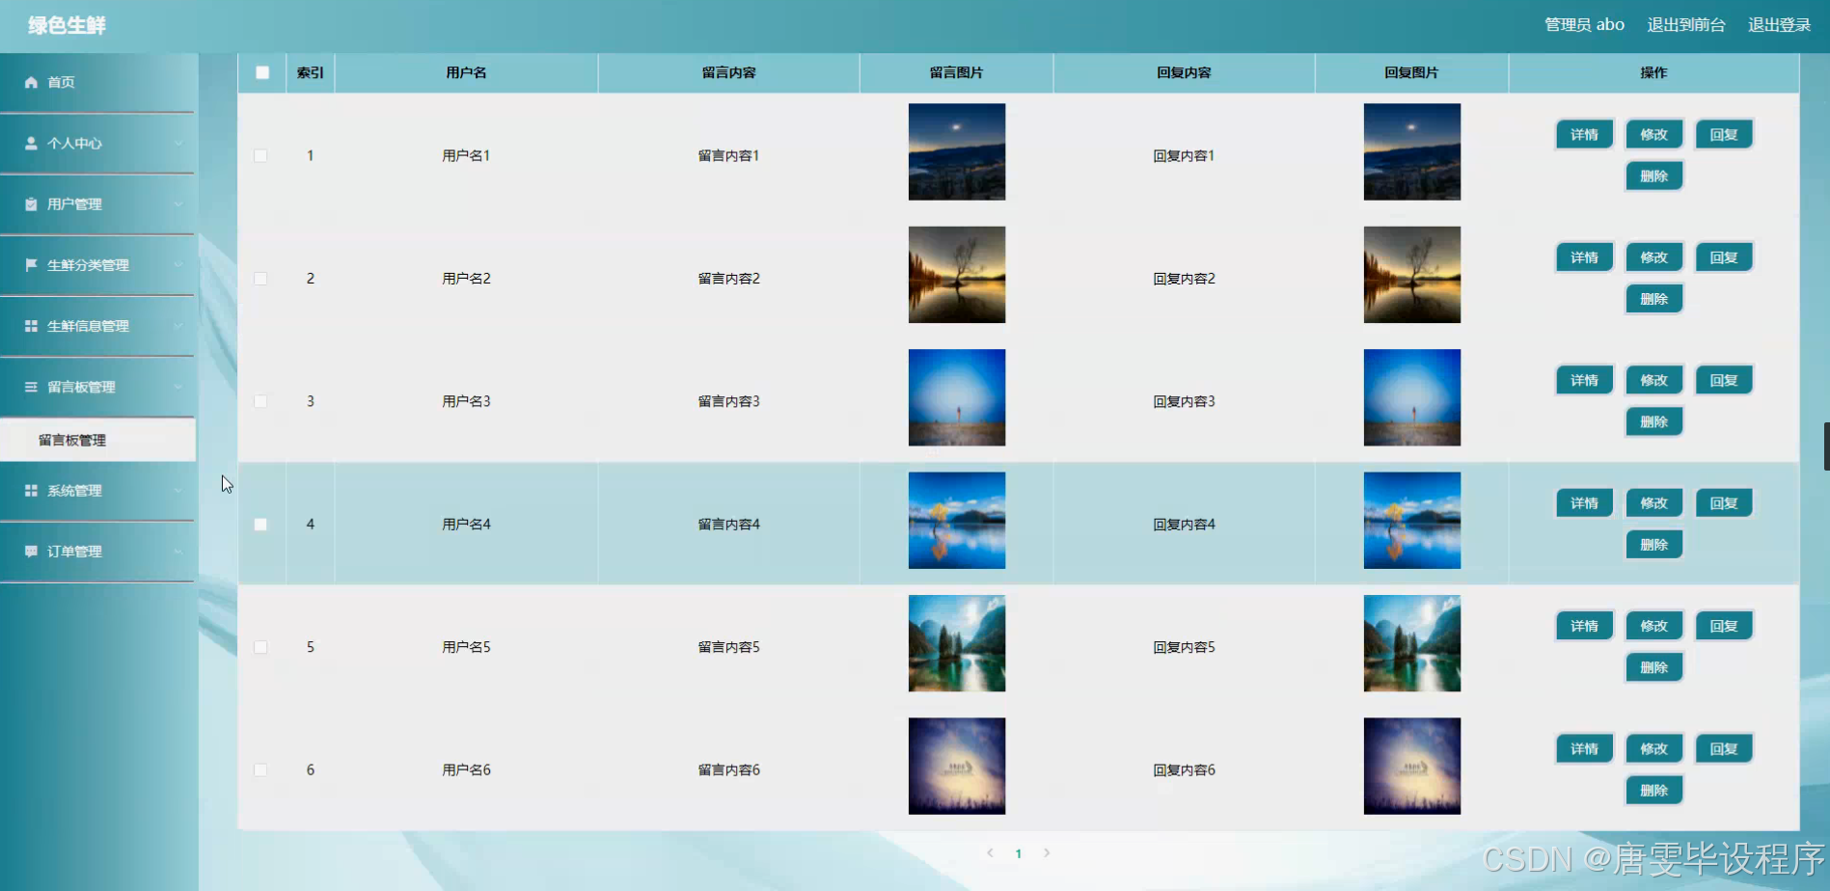Open 系统管理 in the sidebar

(x=97, y=491)
